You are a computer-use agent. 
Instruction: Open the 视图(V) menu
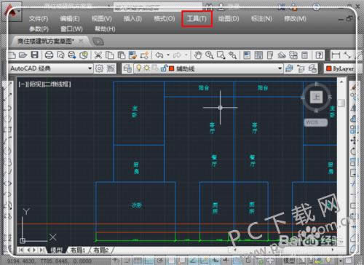(102, 19)
